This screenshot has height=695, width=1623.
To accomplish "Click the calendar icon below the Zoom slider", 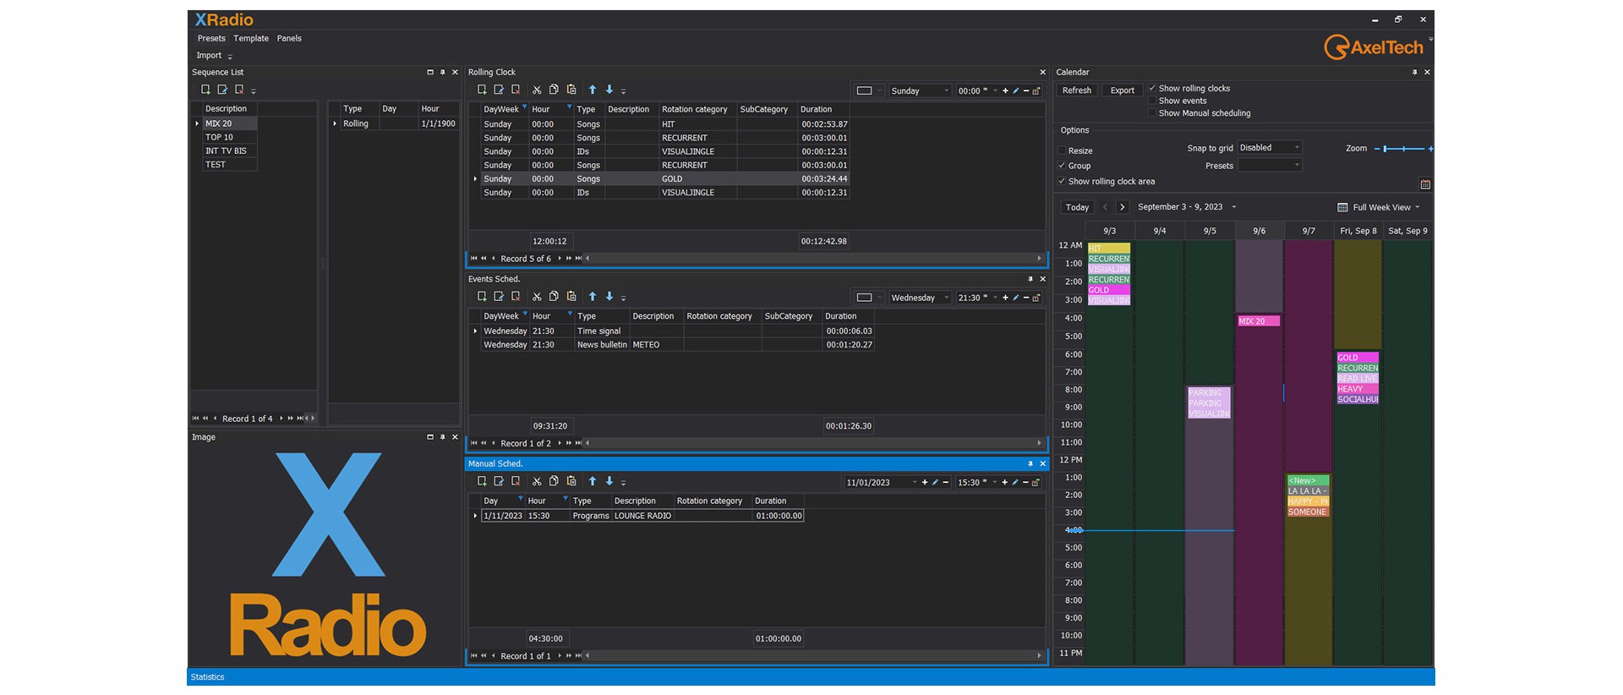I will point(1425,184).
